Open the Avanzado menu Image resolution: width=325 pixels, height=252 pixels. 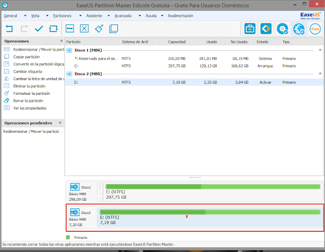point(123,16)
